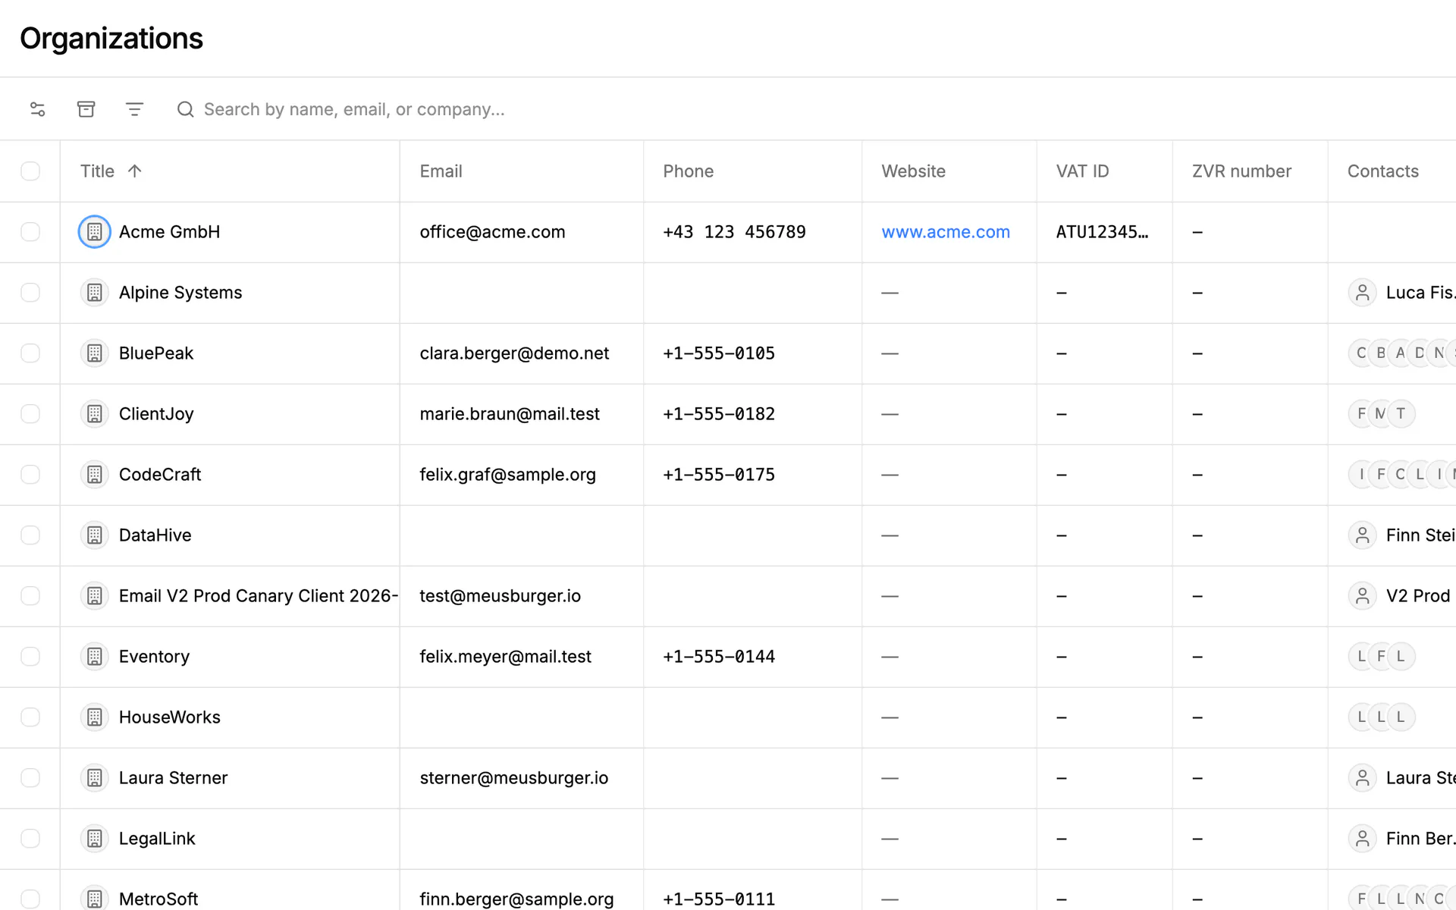Click BluePeak building icon

pyautogui.click(x=95, y=353)
